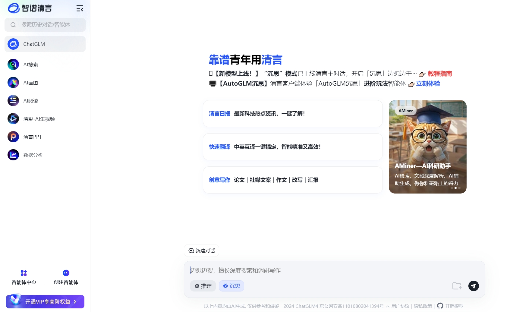Screen dimensions: 513x312
Task: Open the 教程指南 link
Action: coord(440,74)
